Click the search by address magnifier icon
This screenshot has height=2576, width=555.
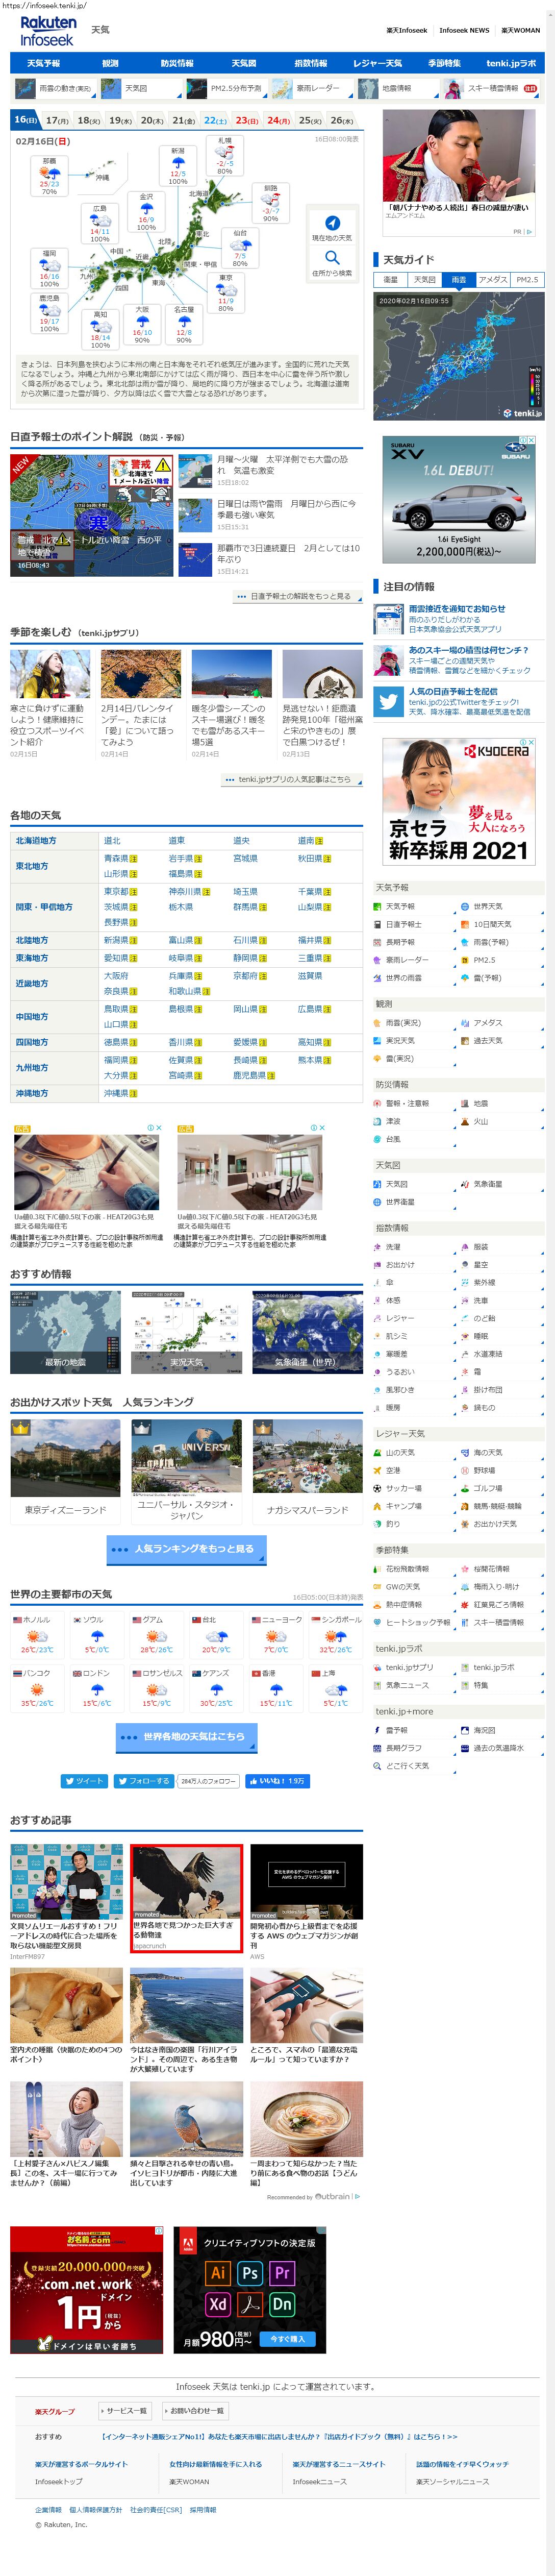[x=332, y=257]
